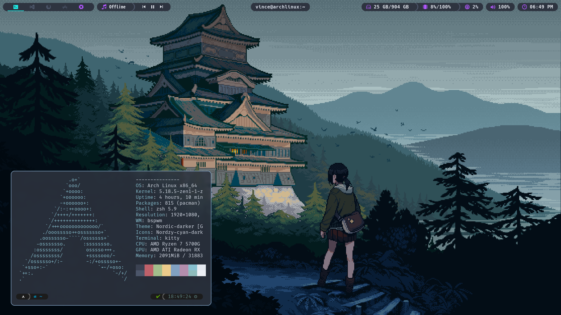Viewport: 561px width, 315px height.
Task: Click the 8%/100% memory reading
Action: click(x=441, y=7)
